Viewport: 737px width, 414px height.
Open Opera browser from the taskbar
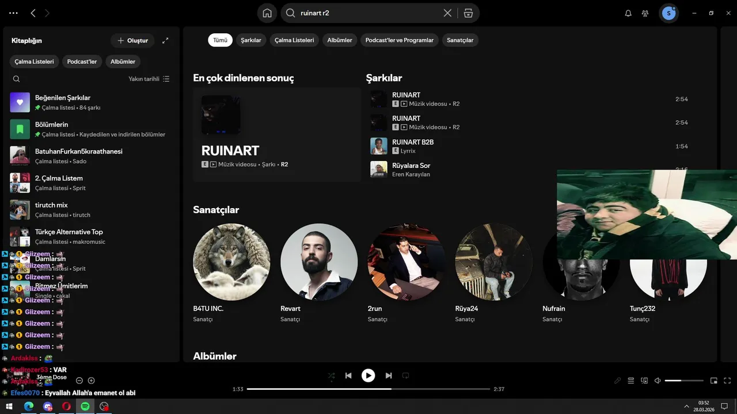(x=66, y=407)
